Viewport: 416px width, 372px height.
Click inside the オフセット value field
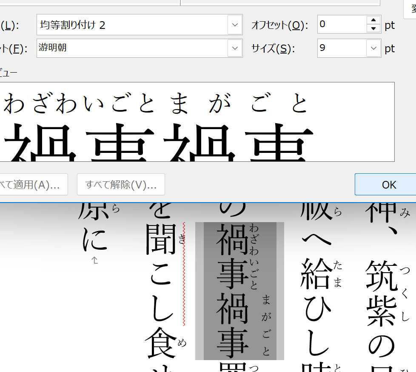tap(341, 25)
